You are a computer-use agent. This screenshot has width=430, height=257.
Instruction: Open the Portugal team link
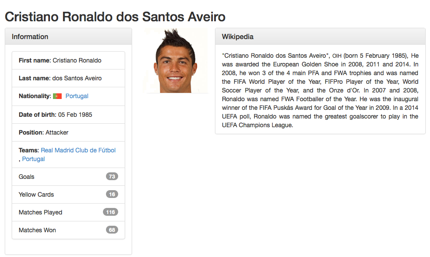click(x=33, y=159)
